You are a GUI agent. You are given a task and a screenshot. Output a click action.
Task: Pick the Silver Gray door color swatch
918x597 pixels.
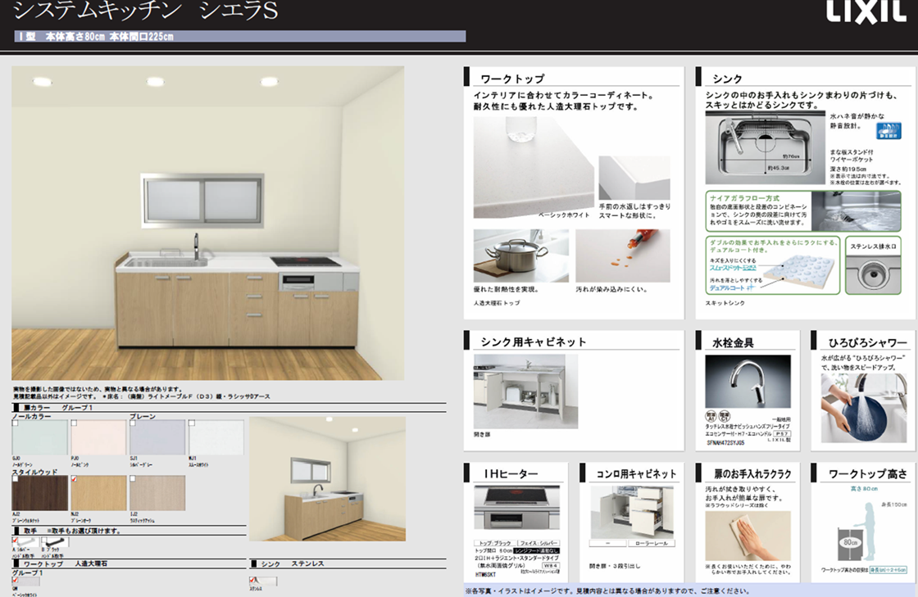point(157,438)
